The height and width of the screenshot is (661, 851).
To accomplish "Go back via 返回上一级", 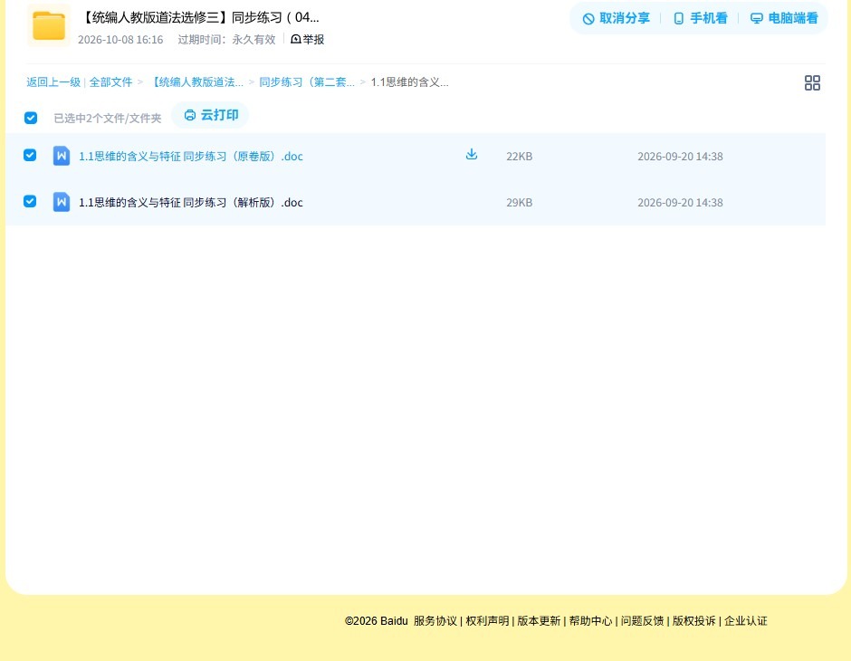I will tap(53, 82).
